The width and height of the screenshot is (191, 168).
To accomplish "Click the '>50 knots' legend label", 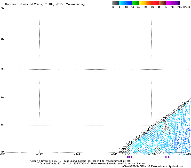I will (184, 7).
